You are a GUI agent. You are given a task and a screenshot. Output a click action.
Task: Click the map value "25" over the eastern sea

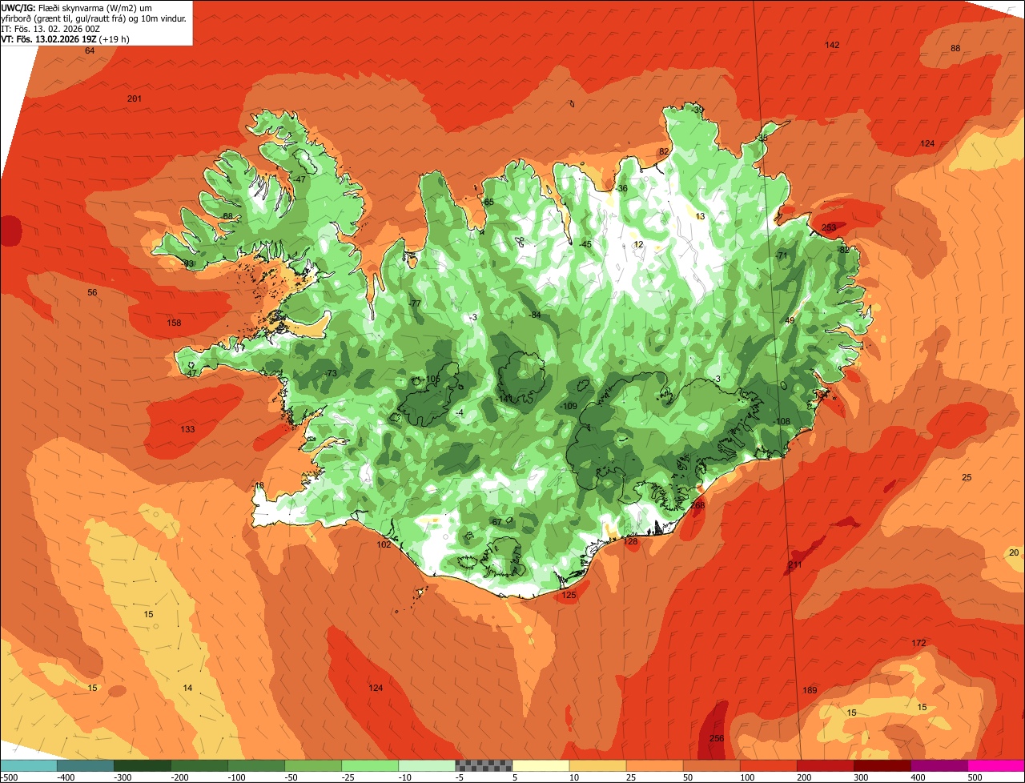coord(967,477)
